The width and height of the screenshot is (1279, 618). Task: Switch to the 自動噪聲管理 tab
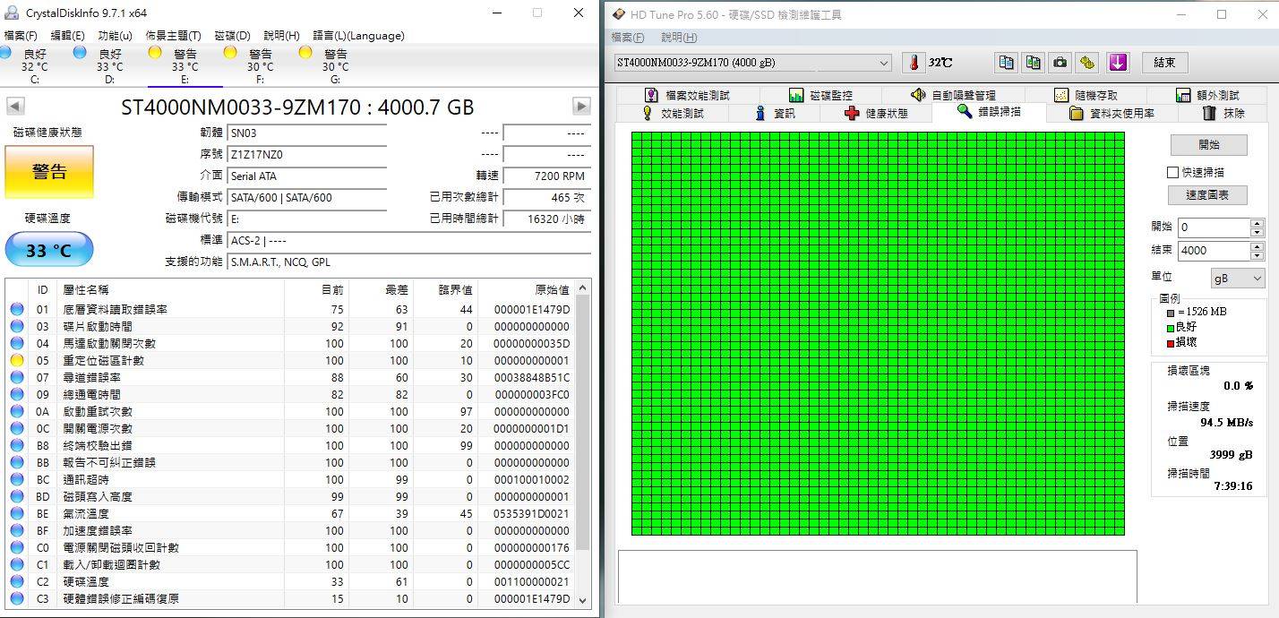click(x=953, y=95)
